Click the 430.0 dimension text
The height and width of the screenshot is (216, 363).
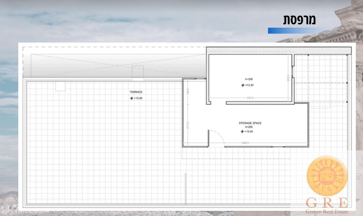tap(250, 98)
